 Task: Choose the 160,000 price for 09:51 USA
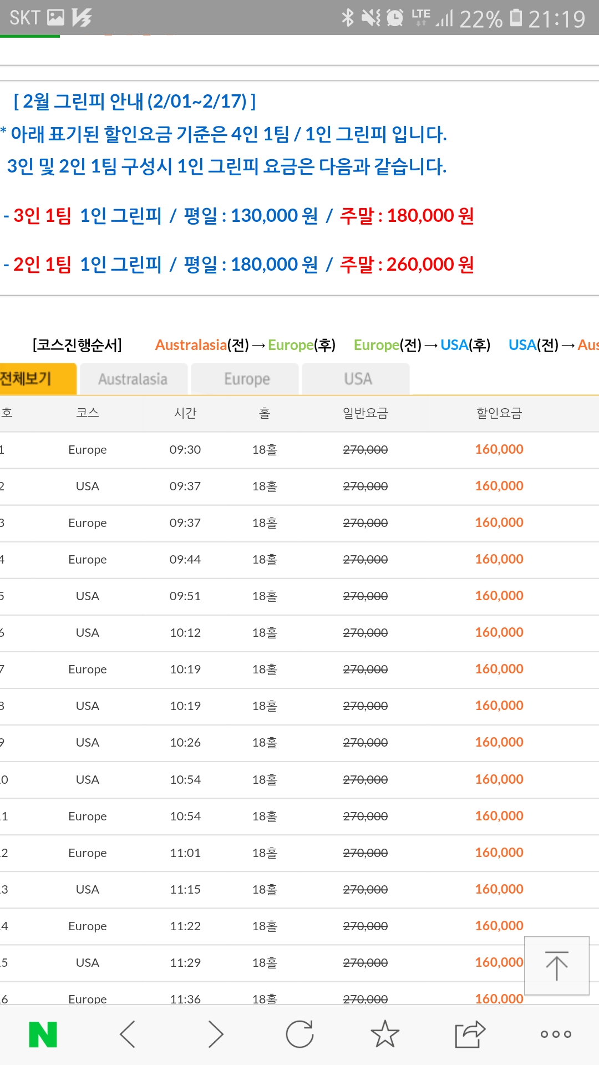click(499, 596)
